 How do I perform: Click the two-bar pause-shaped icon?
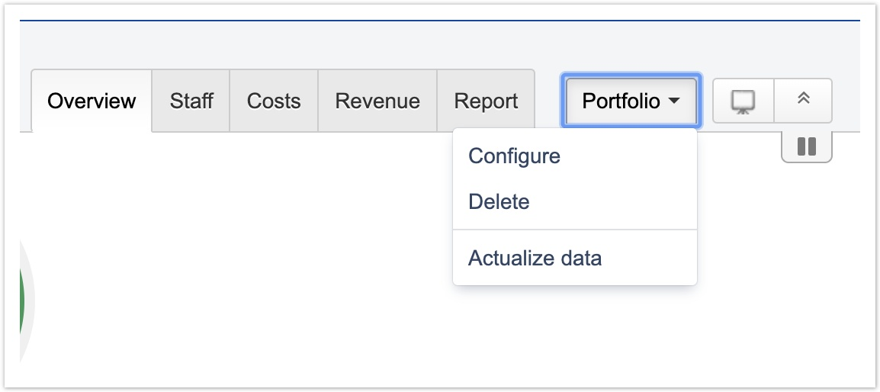[x=806, y=146]
